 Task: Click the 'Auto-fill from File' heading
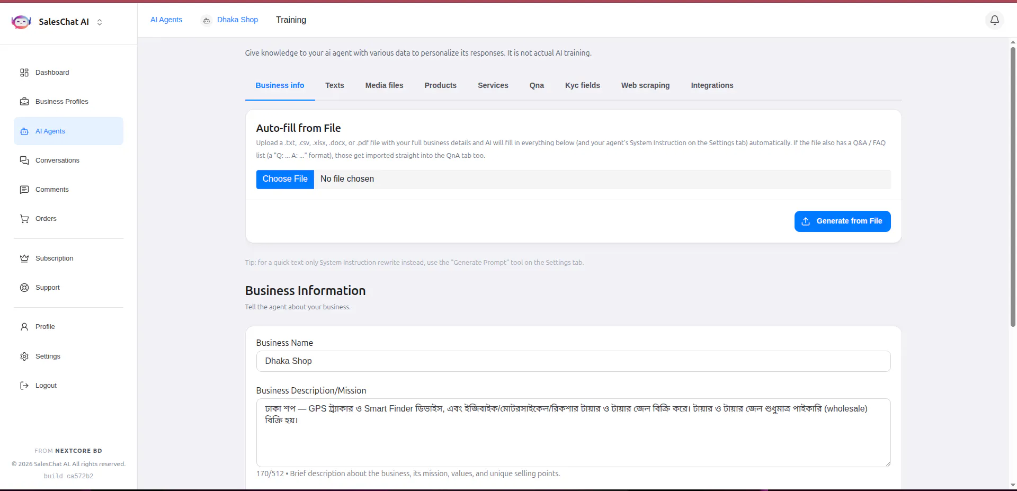[x=298, y=128]
